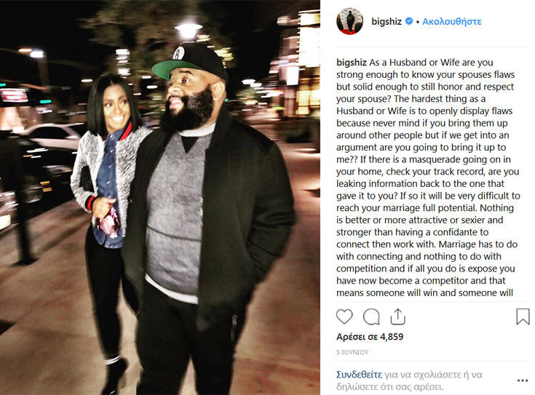Click the caption text about Husband or Wife
The image size is (535, 395).
(428, 177)
